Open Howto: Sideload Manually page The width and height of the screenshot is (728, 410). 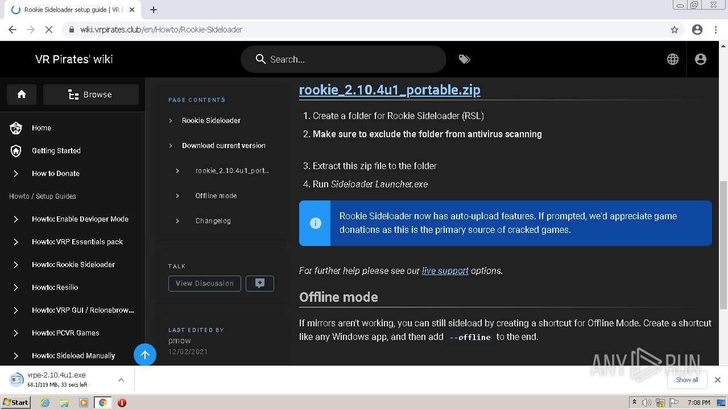click(x=73, y=356)
